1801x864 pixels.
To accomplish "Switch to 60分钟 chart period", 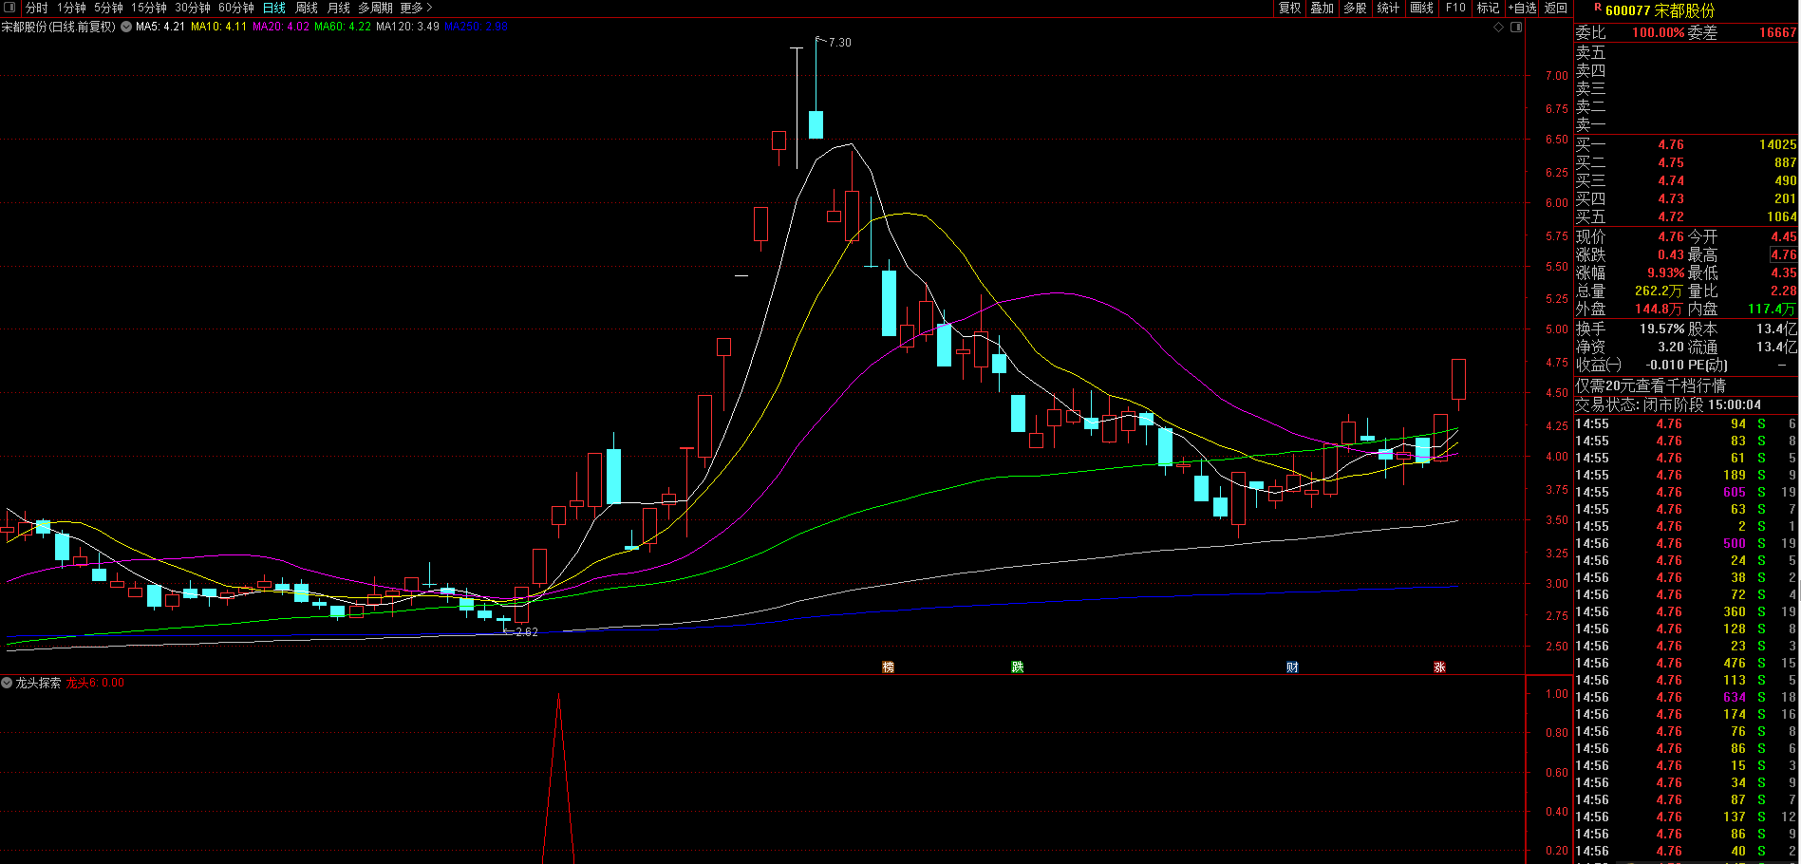I will [x=236, y=8].
